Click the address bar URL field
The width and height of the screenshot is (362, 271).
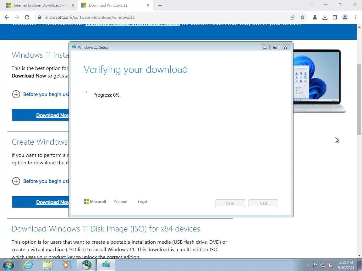pyautogui.click(x=162, y=17)
